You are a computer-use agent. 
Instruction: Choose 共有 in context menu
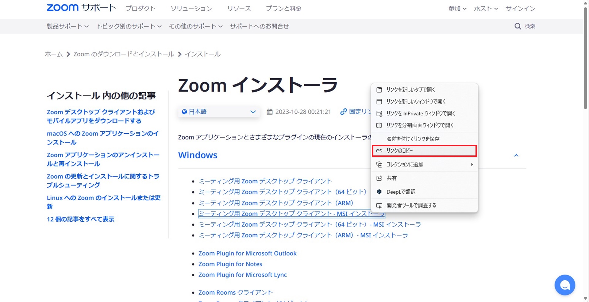425,178
